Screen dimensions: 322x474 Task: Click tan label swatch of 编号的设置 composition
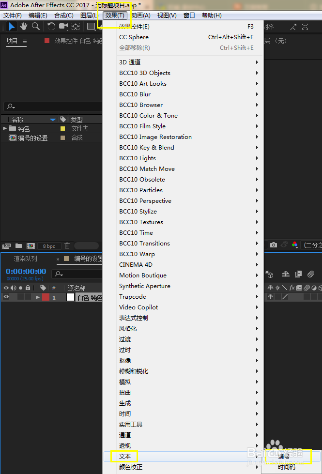(x=63, y=138)
